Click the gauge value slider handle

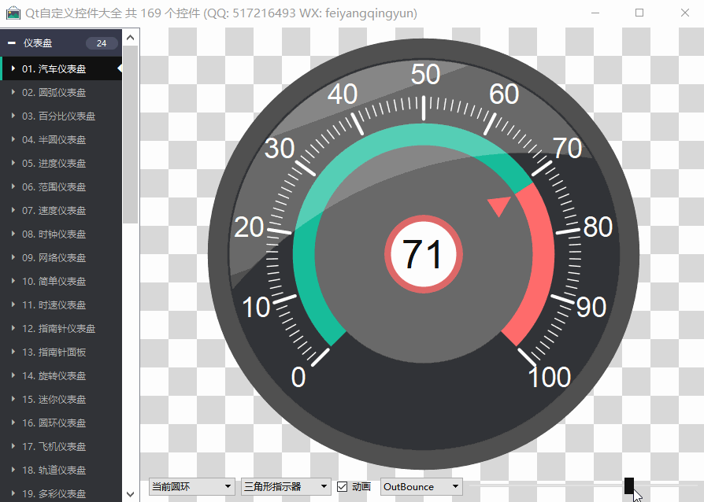[x=629, y=485]
